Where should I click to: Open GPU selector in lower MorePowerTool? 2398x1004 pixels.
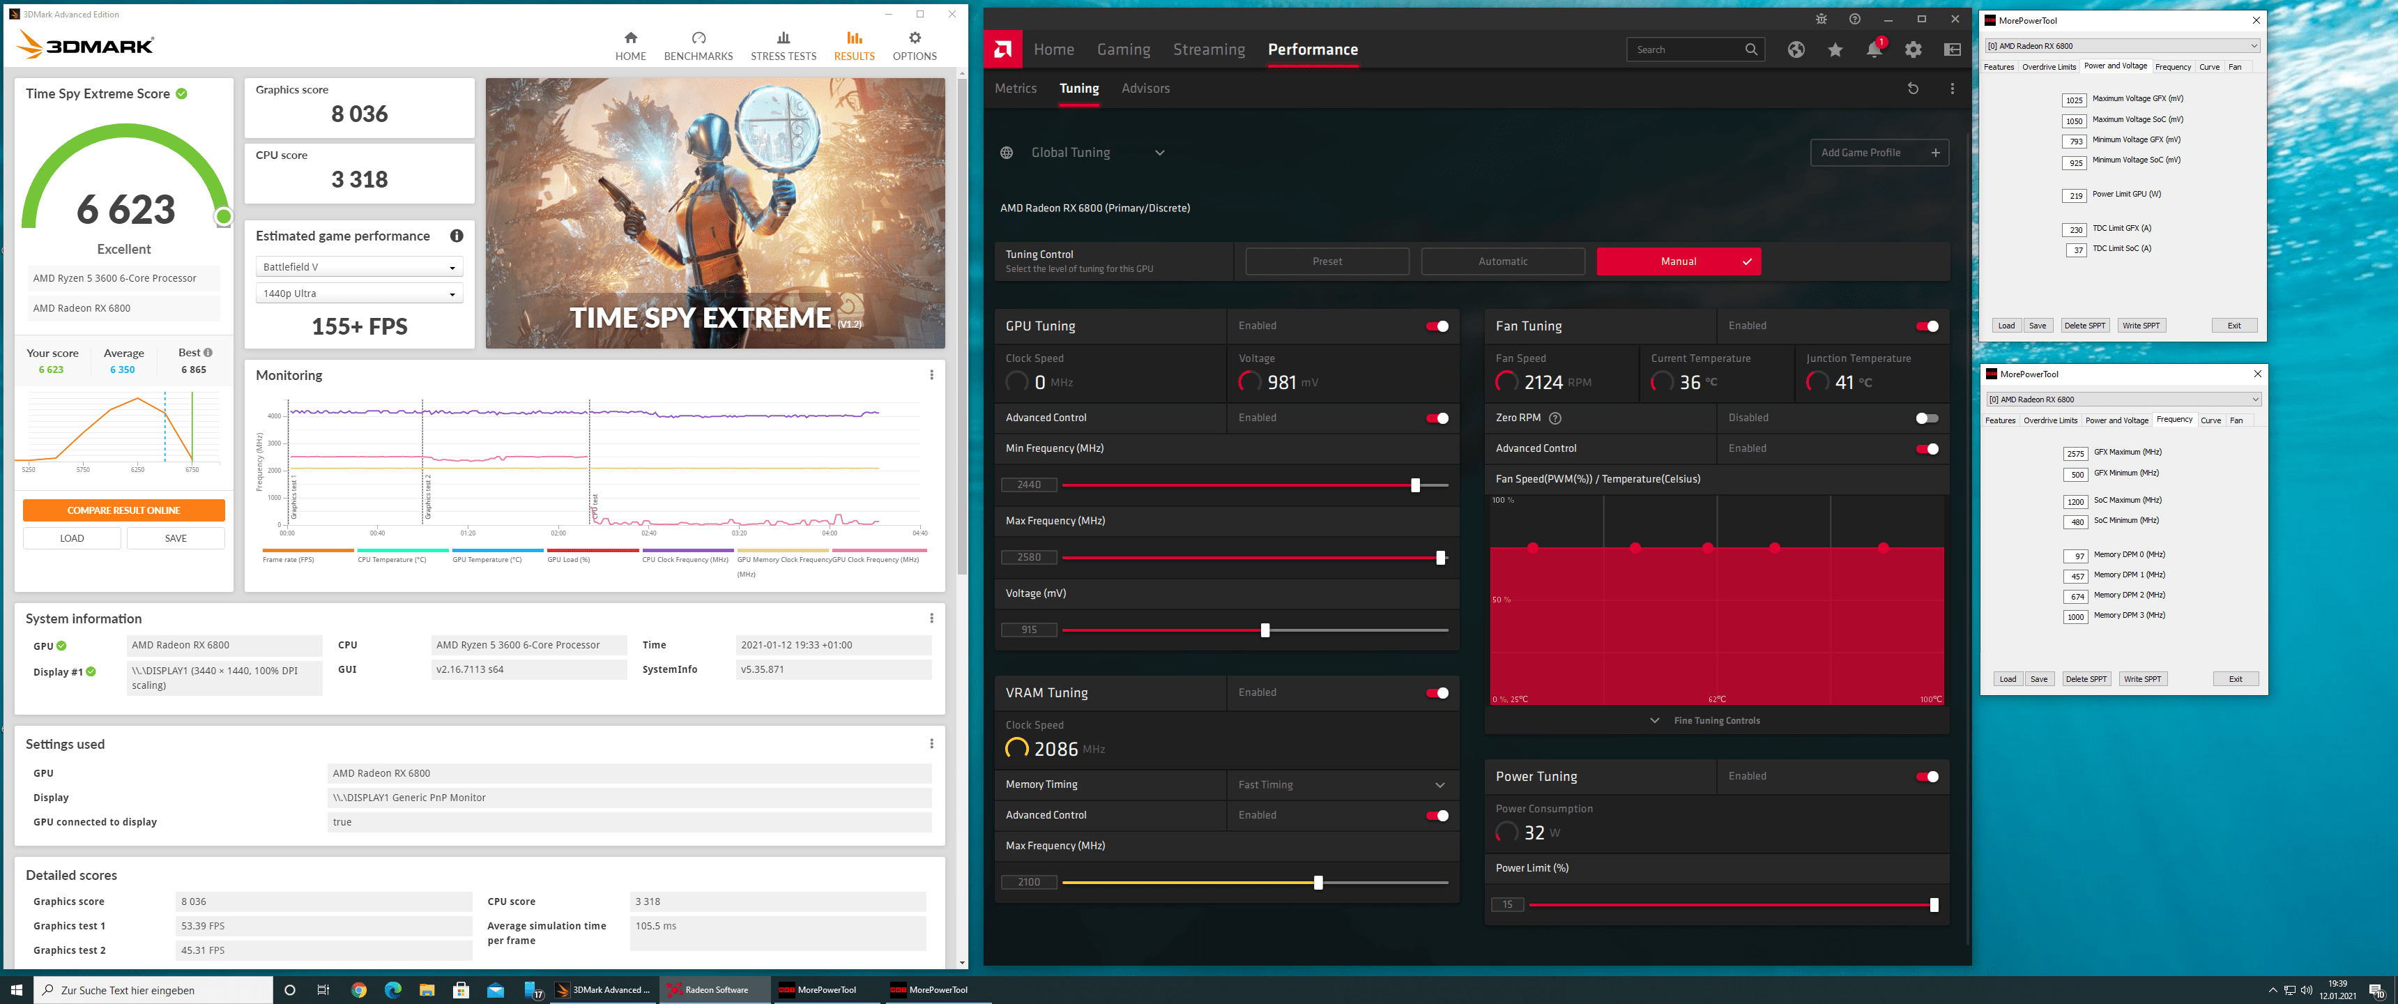2123,400
